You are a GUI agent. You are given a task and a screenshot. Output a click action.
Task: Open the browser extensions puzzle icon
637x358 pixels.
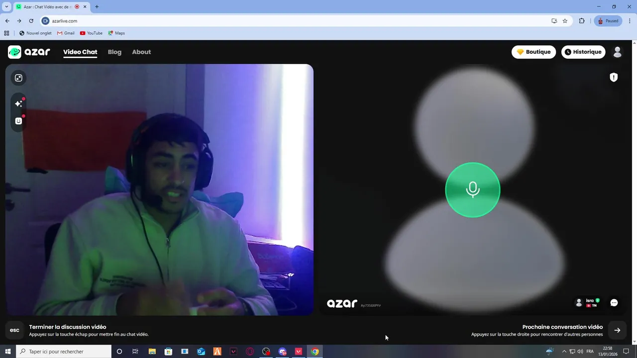(582, 21)
